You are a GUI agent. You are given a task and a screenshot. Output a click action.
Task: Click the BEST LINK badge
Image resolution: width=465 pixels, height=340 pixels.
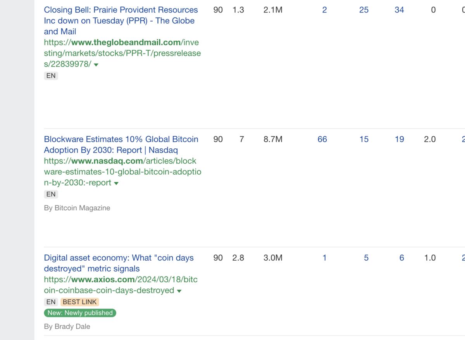(80, 302)
